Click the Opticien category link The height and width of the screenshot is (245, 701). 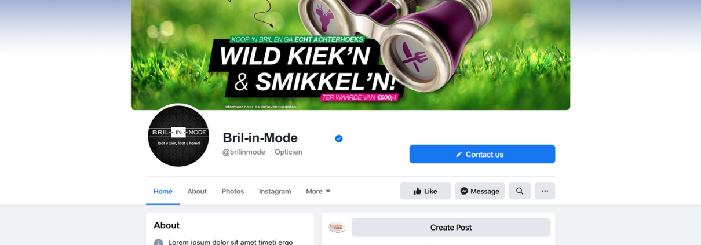pos(289,152)
